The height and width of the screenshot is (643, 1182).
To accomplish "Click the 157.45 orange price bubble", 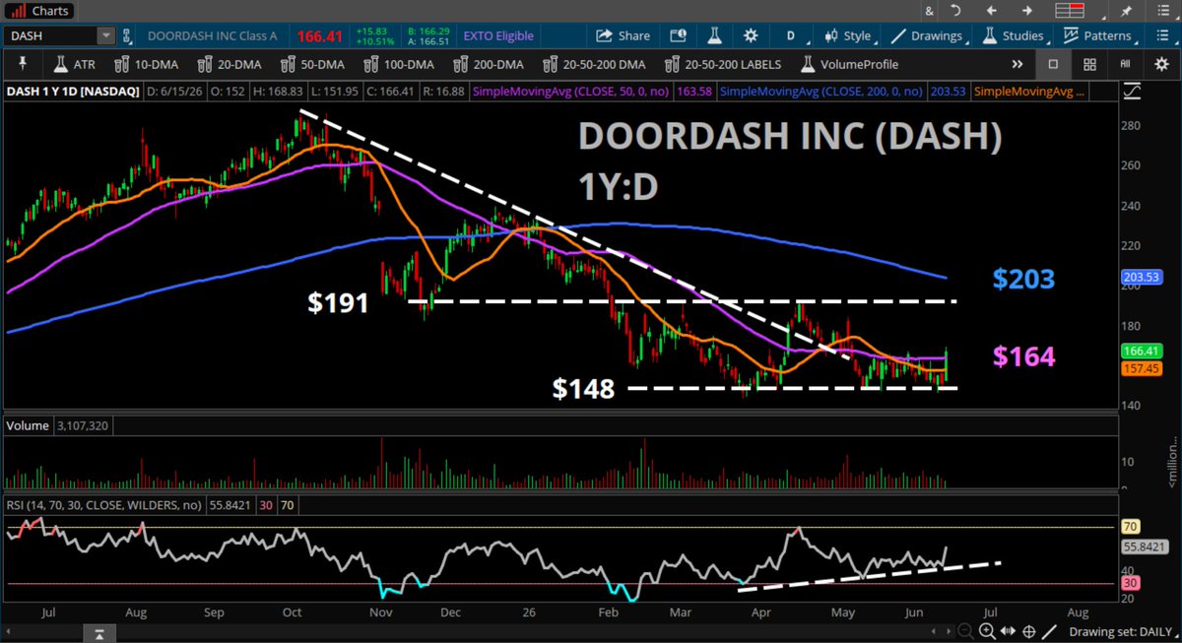I will [x=1142, y=368].
